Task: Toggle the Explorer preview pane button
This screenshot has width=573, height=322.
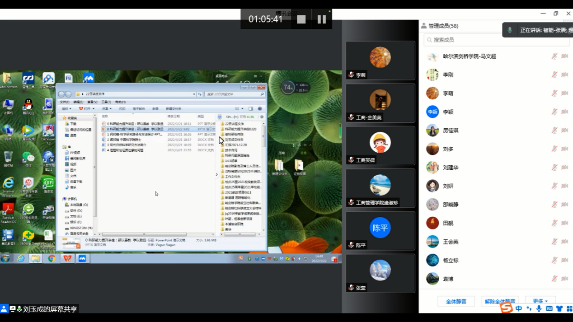Action: pyautogui.click(x=251, y=109)
